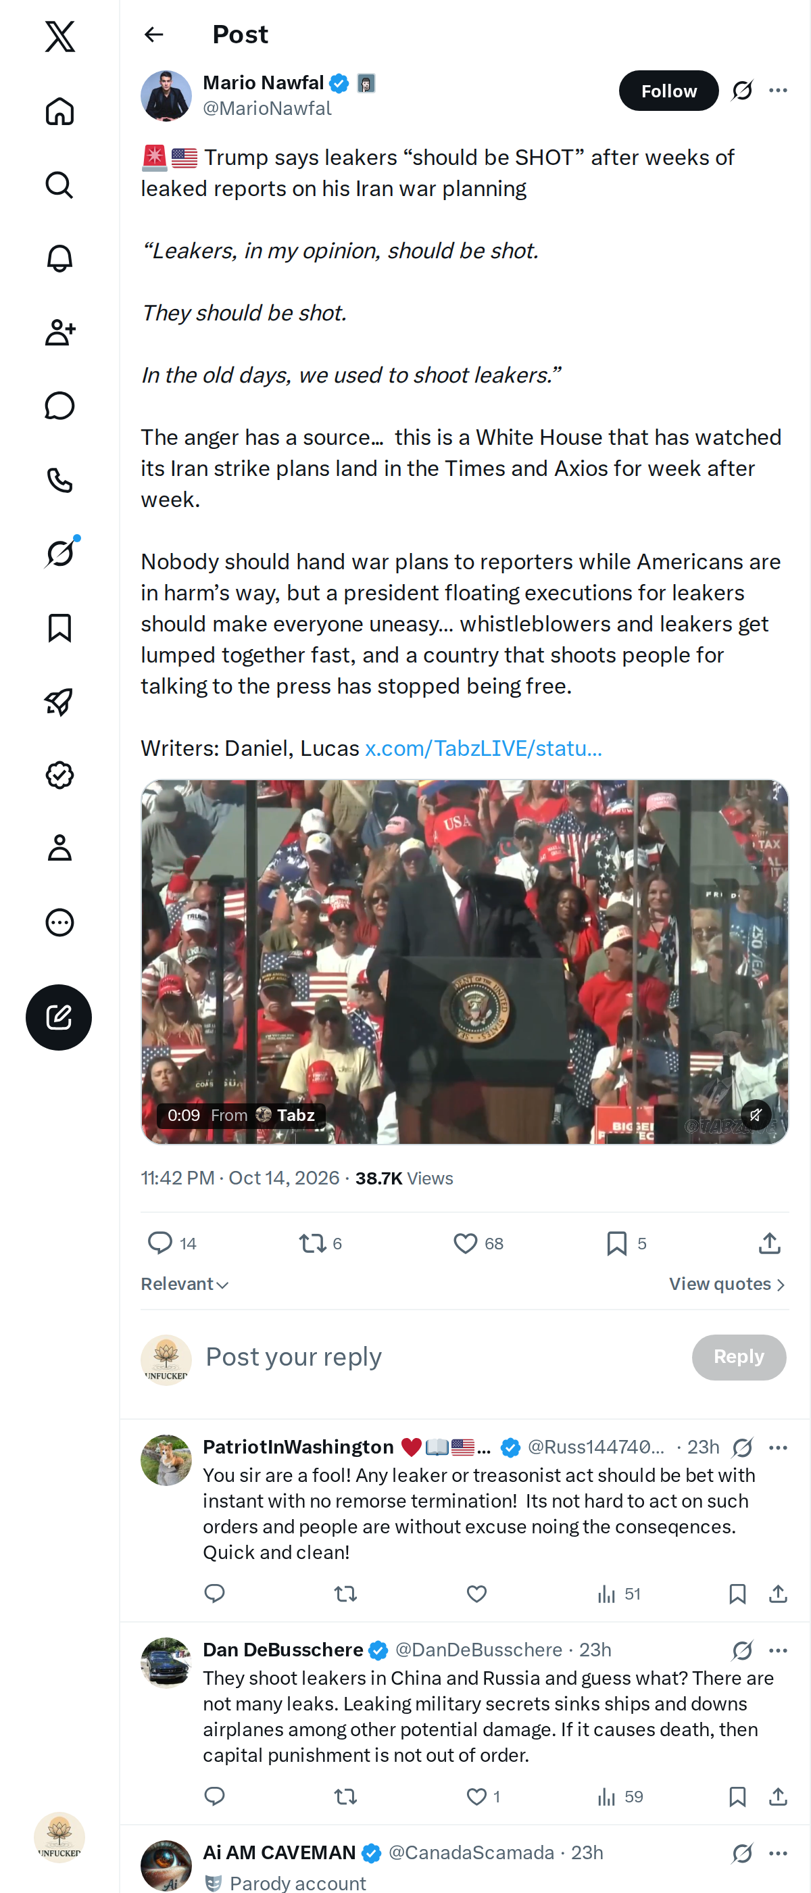The image size is (811, 1893).
Task: Click the Post your reply field
Action: (441, 1357)
